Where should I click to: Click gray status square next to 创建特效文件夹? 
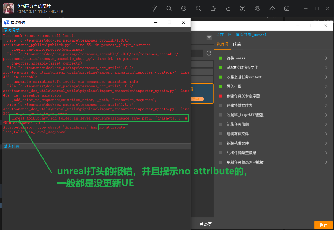tap(220, 106)
